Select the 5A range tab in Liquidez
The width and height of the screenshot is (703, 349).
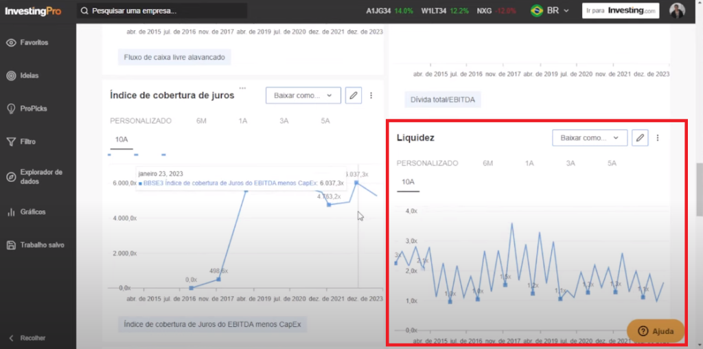tap(612, 164)
